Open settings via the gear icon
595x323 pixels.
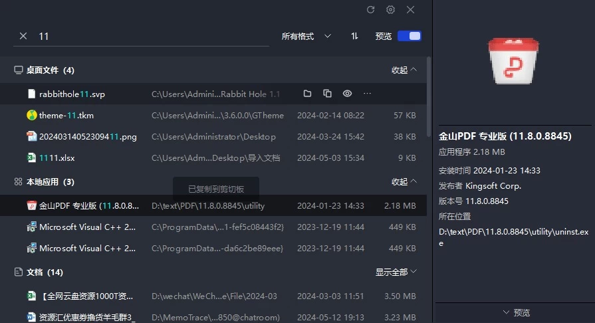point(391,10)
